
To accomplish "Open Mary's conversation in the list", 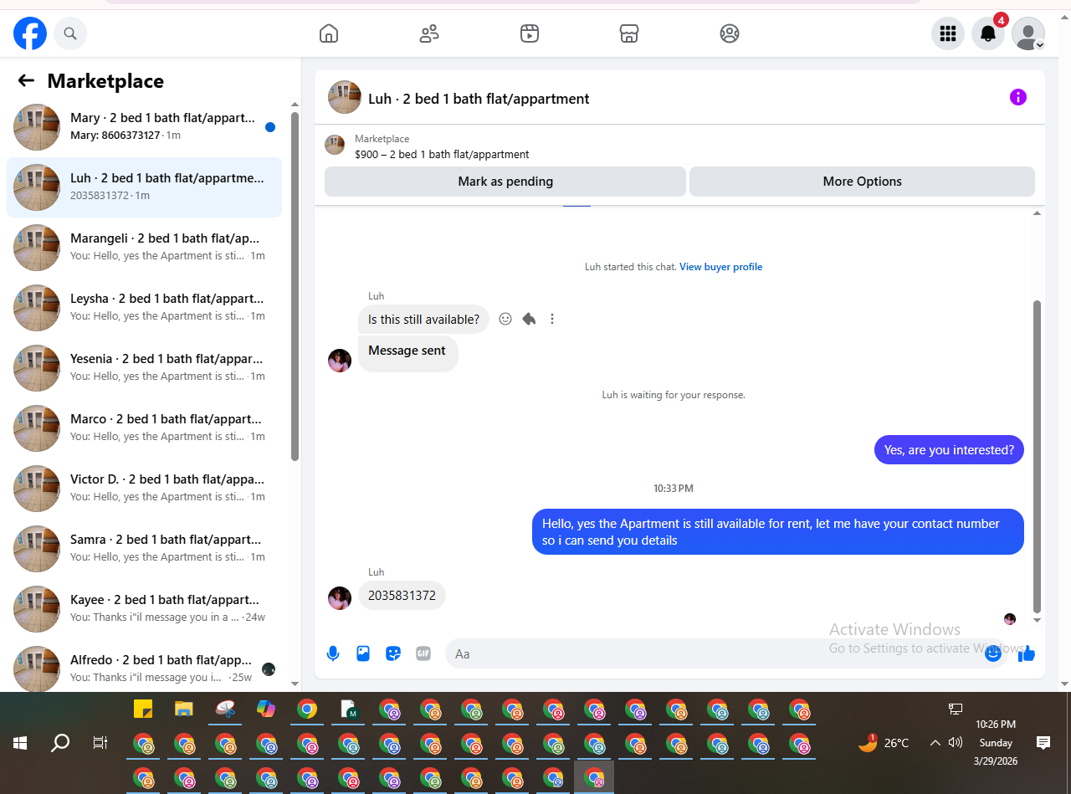I will pos(144,127).
